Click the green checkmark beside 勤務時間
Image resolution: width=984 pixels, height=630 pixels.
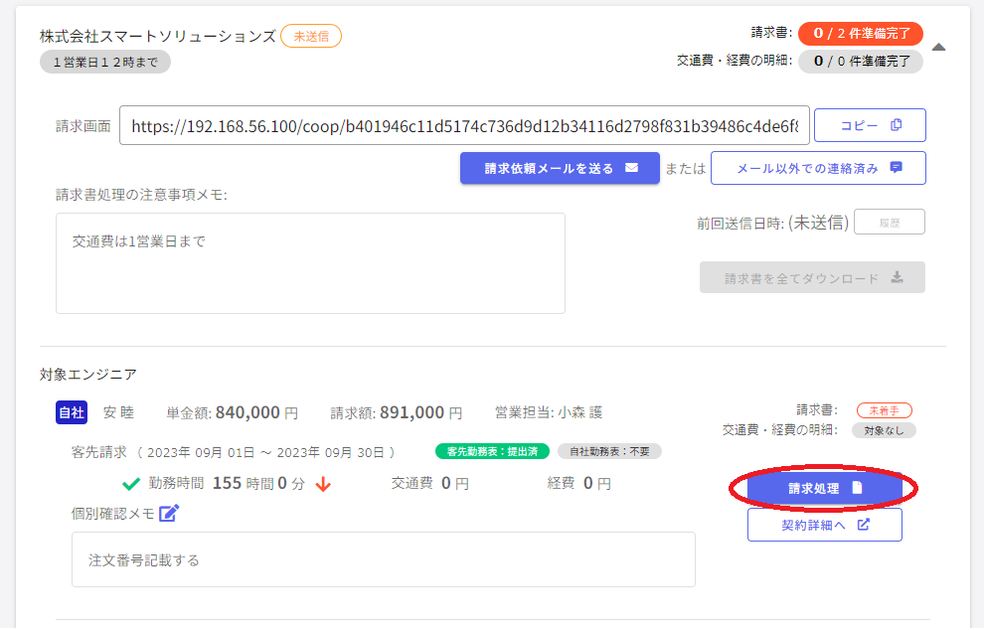point(130,484)
